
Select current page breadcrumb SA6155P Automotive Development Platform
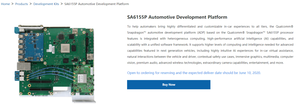[x=96, y=4]
